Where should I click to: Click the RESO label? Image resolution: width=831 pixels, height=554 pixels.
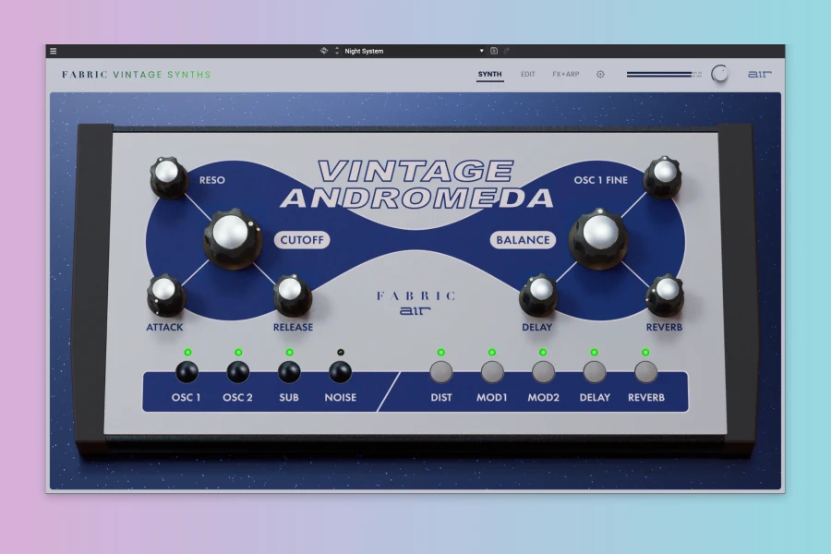pos(212,180)
